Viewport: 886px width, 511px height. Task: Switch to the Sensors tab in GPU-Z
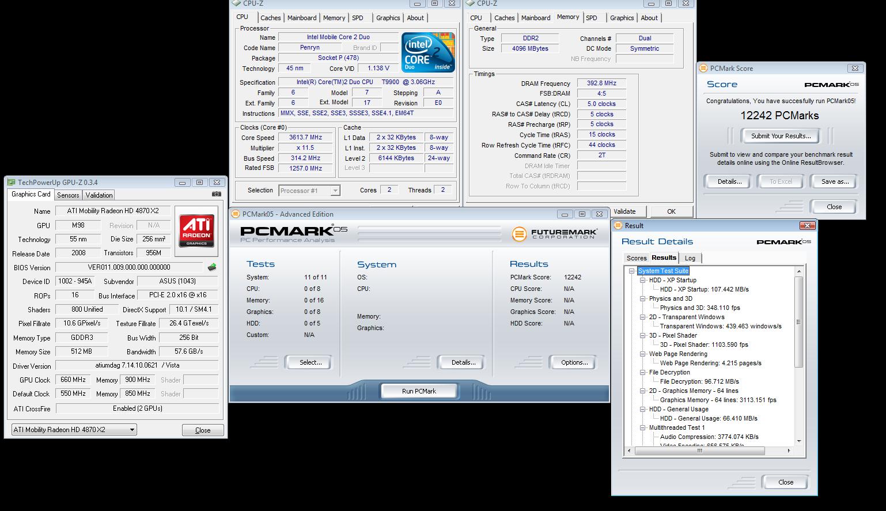[68, 195]
